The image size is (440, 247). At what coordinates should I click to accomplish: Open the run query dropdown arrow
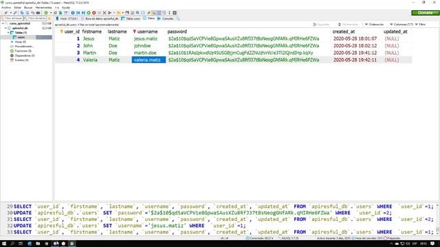[x=114, y=13]
